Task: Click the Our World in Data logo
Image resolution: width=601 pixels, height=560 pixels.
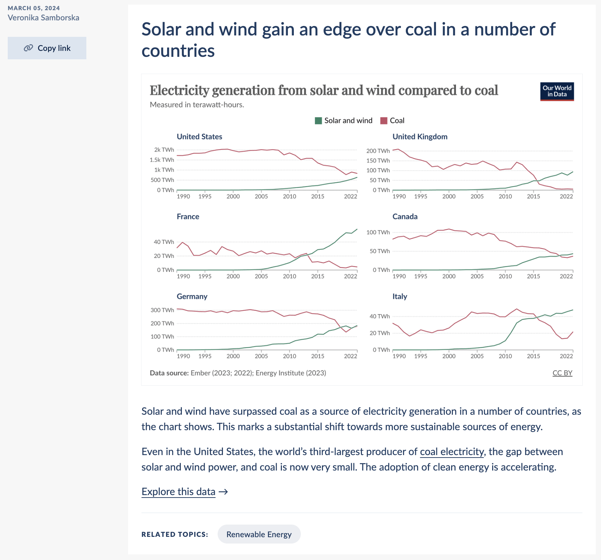Action: (556, 92)
